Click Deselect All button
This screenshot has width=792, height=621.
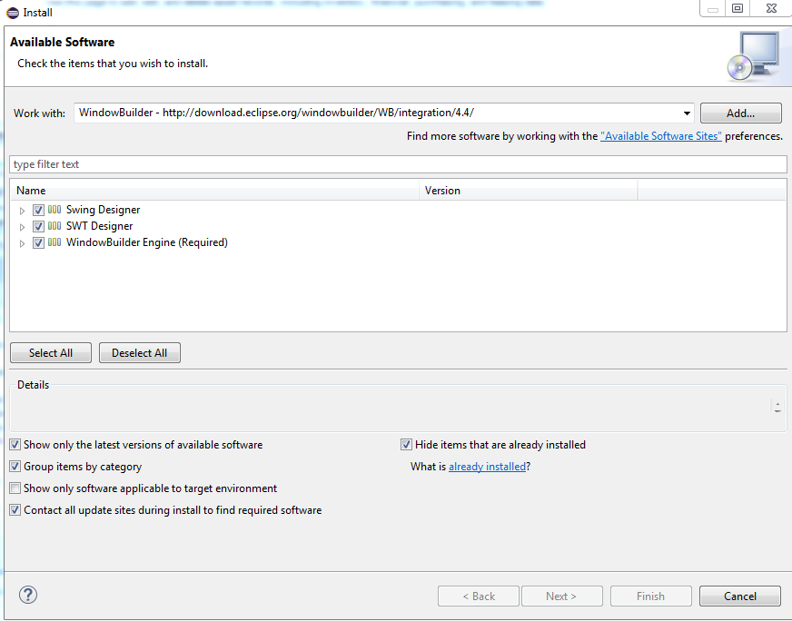click(x=139, y=353)
